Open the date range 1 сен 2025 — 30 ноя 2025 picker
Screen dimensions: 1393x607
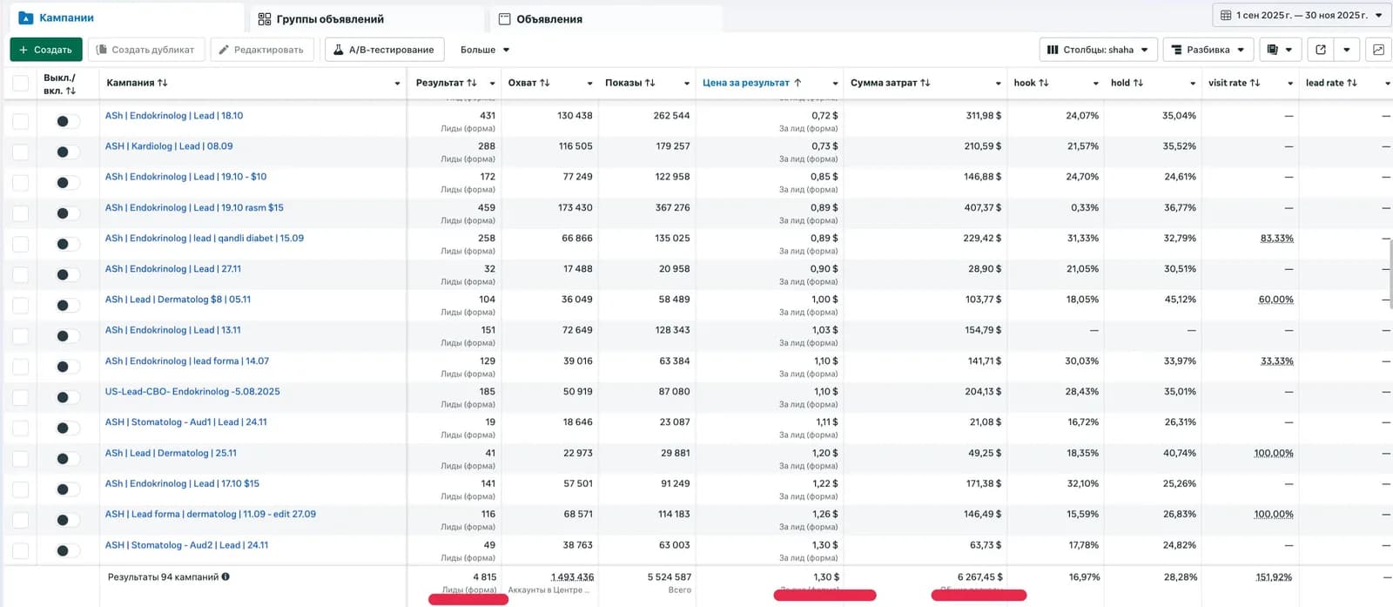1302,15
